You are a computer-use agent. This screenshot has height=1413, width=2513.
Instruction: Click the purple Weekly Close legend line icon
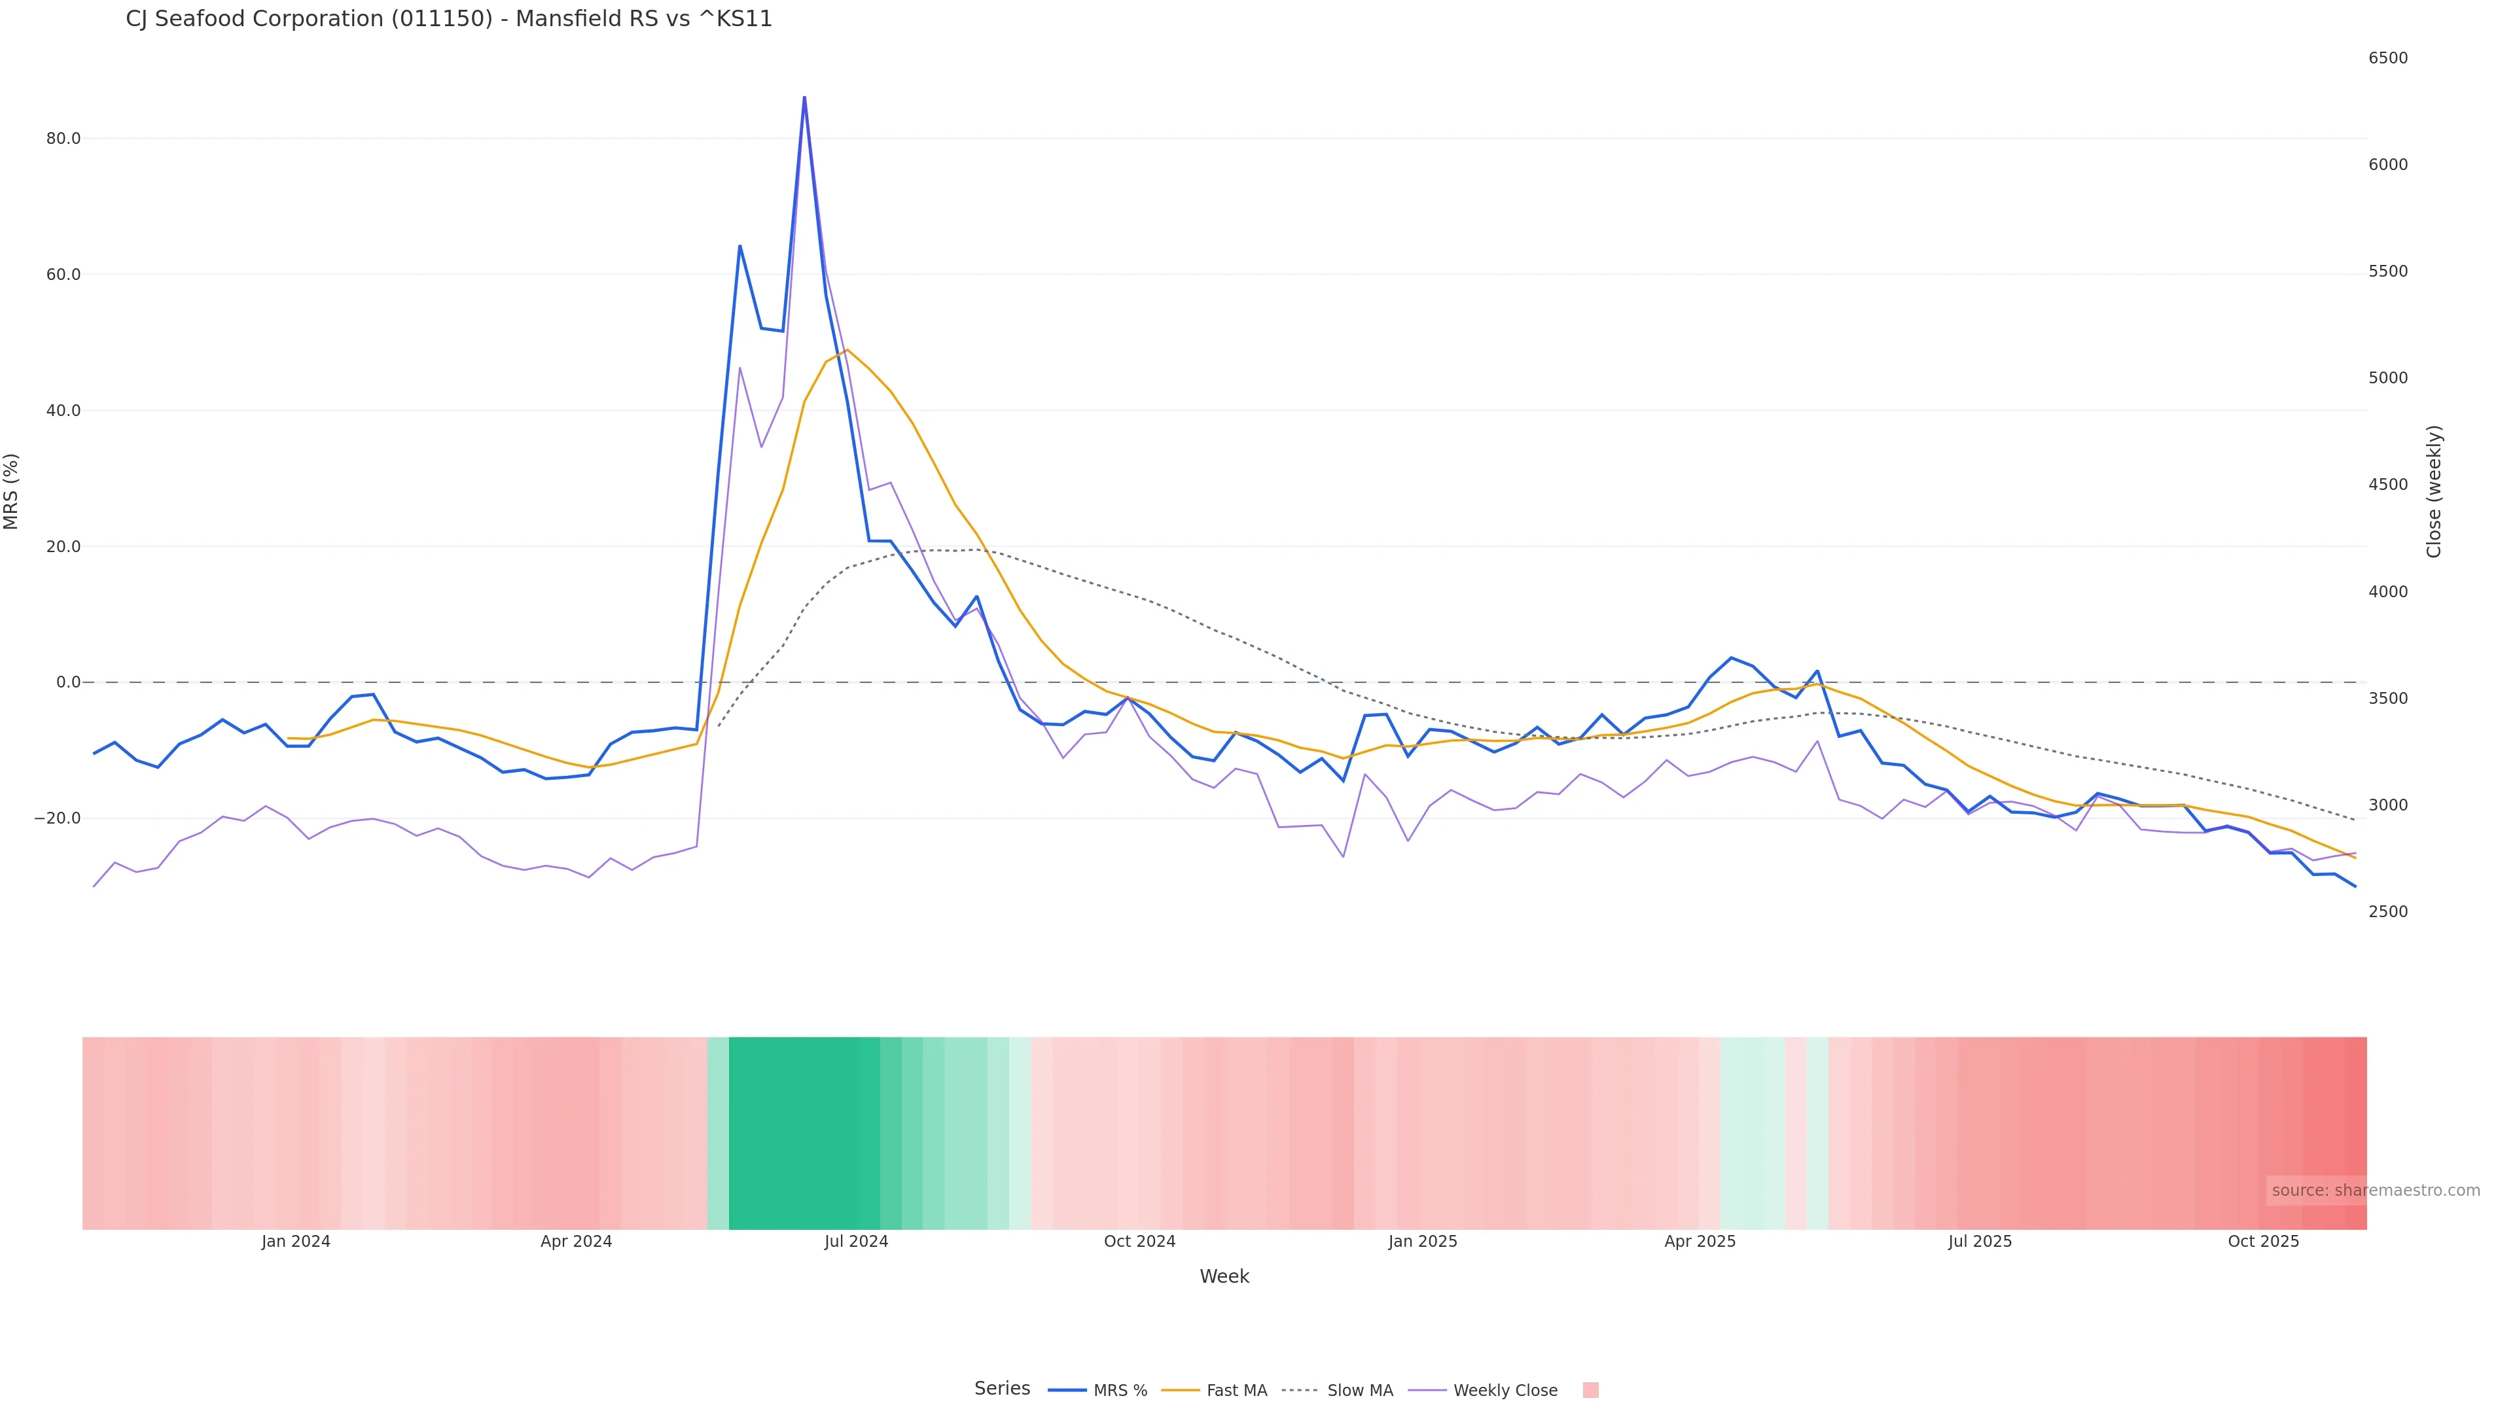coord(1427,1391)
